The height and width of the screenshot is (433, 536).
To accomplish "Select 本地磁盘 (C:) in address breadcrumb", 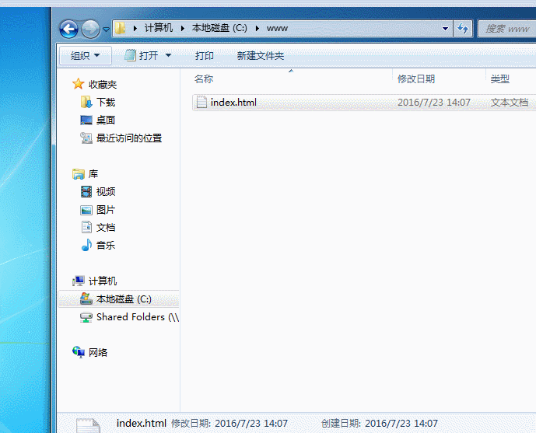I will point(219,28).
